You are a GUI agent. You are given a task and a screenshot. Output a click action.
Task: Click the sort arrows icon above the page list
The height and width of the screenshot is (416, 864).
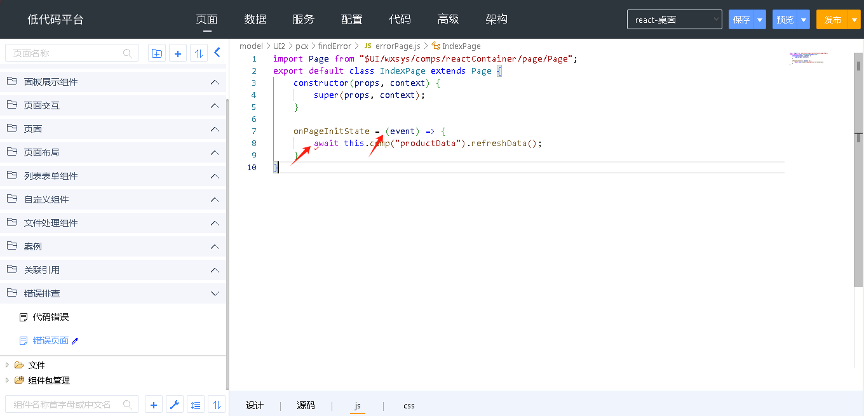pyautogui.click(x=199, y=53)
